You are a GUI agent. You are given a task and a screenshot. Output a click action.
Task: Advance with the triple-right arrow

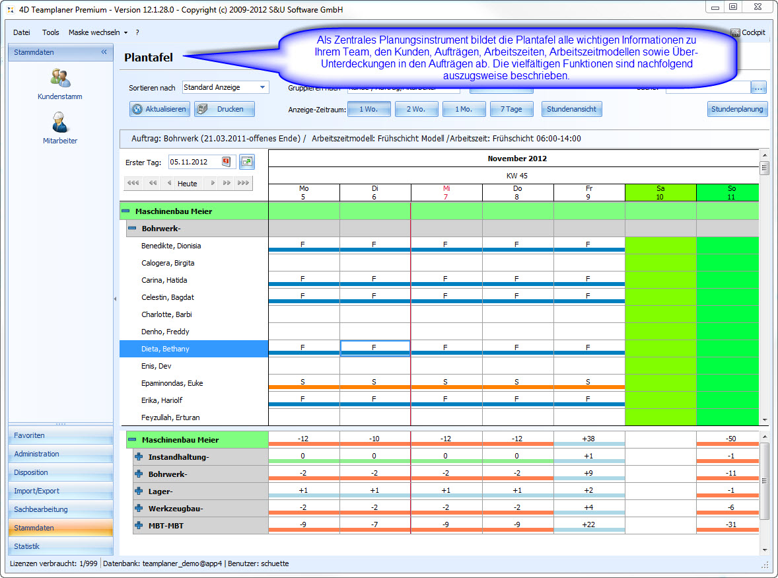click(x=243, y=184)
